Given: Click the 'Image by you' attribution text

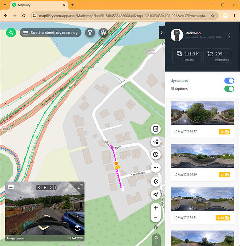Looking at the screenshot, I should 16,238.
